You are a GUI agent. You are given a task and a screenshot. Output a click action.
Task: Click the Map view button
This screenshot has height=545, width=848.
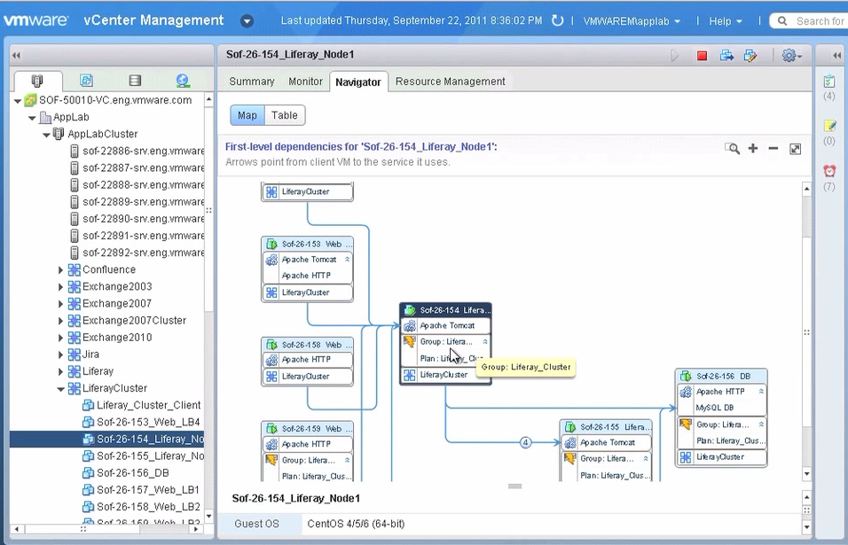247,115
